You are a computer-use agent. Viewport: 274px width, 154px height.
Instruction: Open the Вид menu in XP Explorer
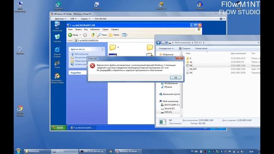pos(86,30)
